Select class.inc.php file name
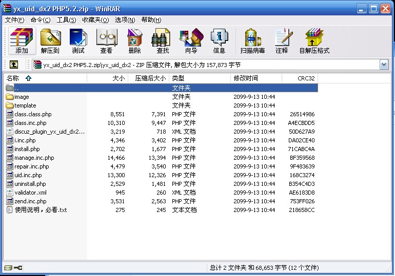 click(x=30, y=123)
